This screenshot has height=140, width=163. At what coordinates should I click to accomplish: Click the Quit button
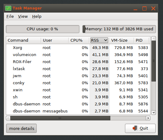click(140, 128)
